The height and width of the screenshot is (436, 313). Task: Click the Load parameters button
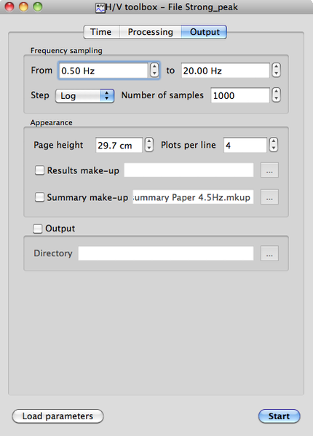pos(58,416)
